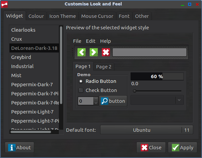Click the green back arrow icon
The height and width of the screenshot is (158, 202).
[82, 52]
